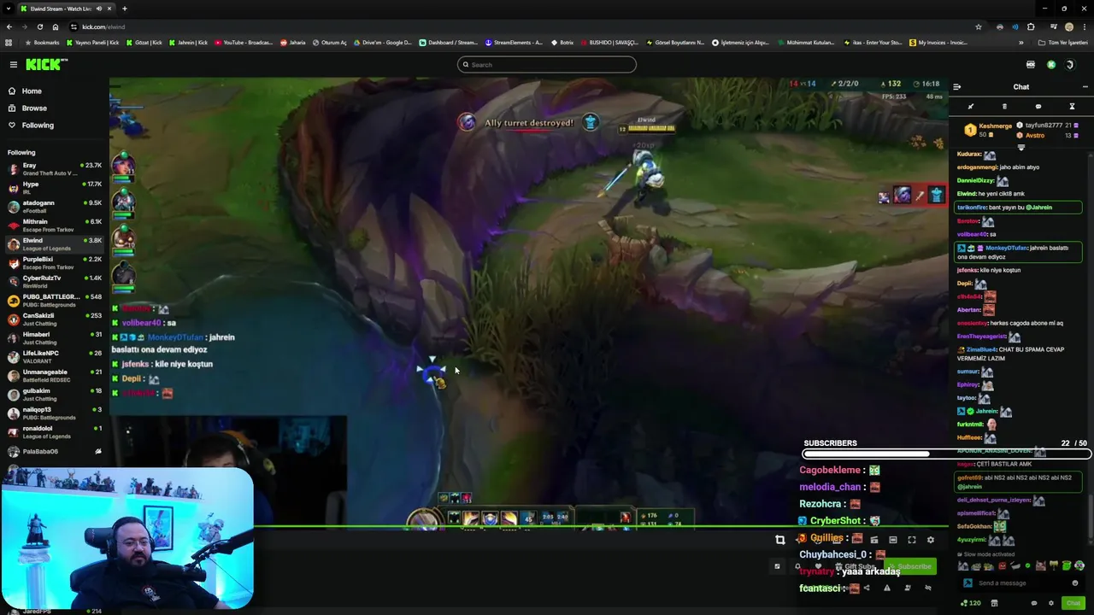Screen dimensions: 1094x615
Task: Open the Yayıncı Paneli | Kick bookmark
Action: coord(94,43)
